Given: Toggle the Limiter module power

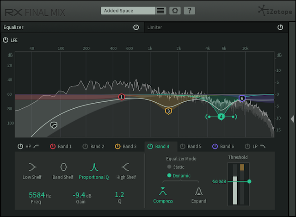Looking at the screenshot, I should (x=280, y=27).
